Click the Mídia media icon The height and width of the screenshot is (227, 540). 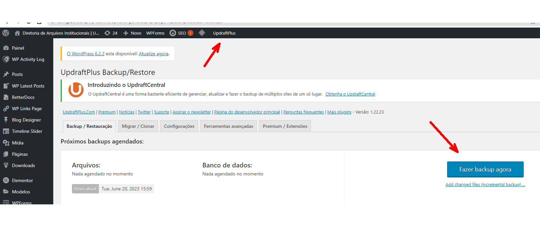[6, 143]
